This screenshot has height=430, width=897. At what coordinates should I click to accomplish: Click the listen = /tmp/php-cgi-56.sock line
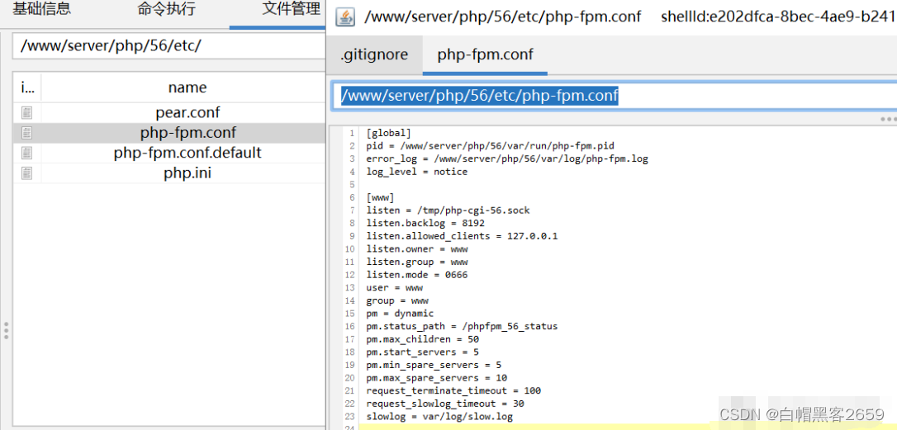(x=448, y=210)
